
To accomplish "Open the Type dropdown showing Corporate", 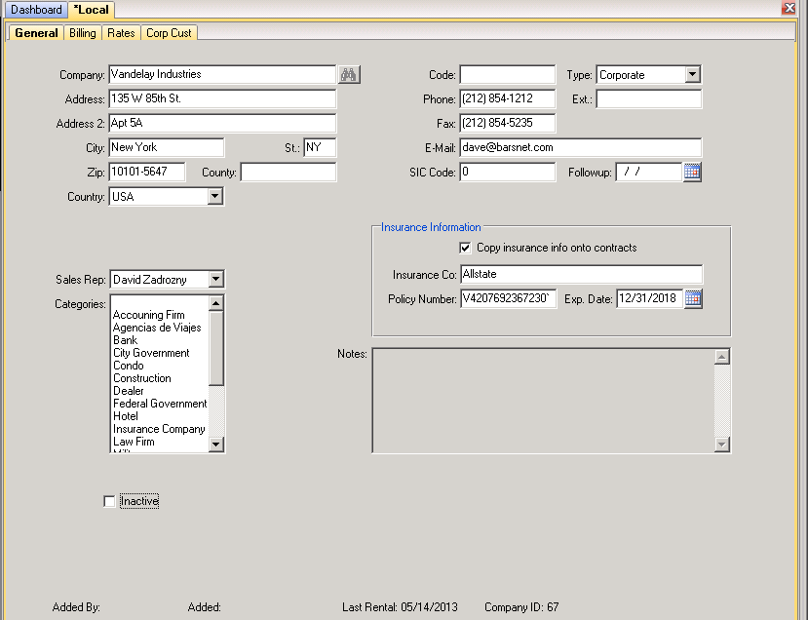I will click(693, 74).
